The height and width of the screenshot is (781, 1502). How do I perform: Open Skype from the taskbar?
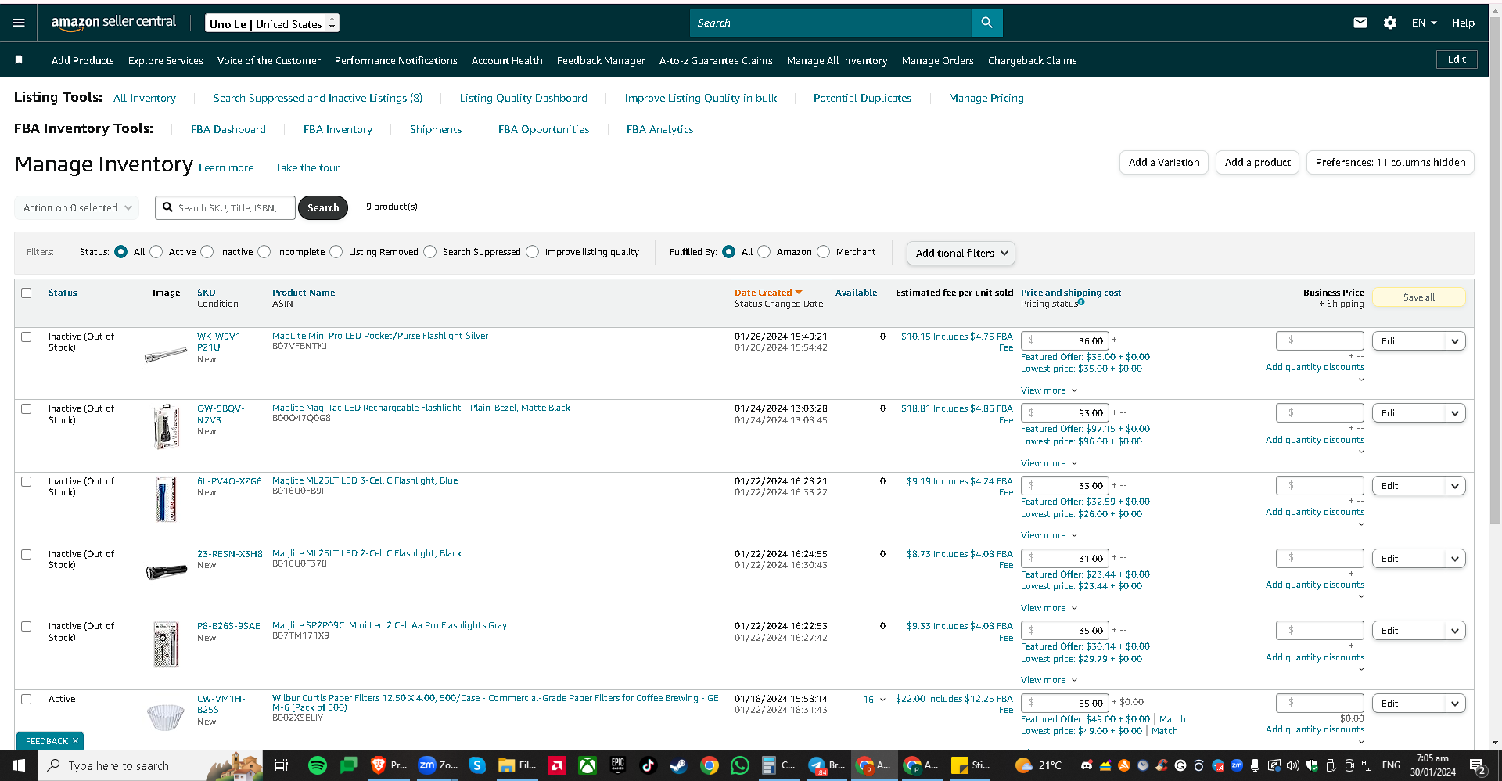pyautogui.click(x=477, y=765)
